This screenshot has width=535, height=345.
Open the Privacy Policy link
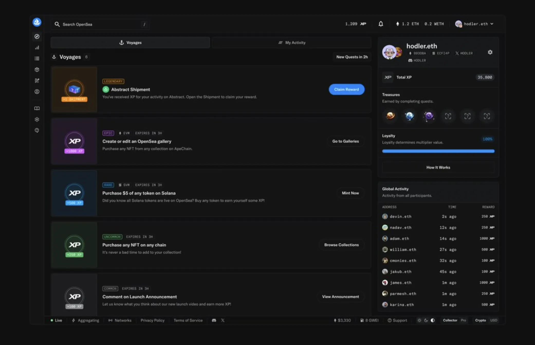click(x=152, y=320)
